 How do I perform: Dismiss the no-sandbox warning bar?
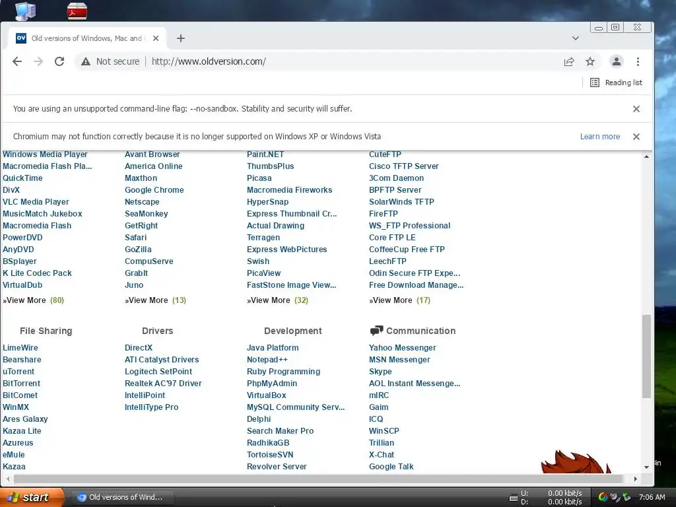click(x=636, y=109)
